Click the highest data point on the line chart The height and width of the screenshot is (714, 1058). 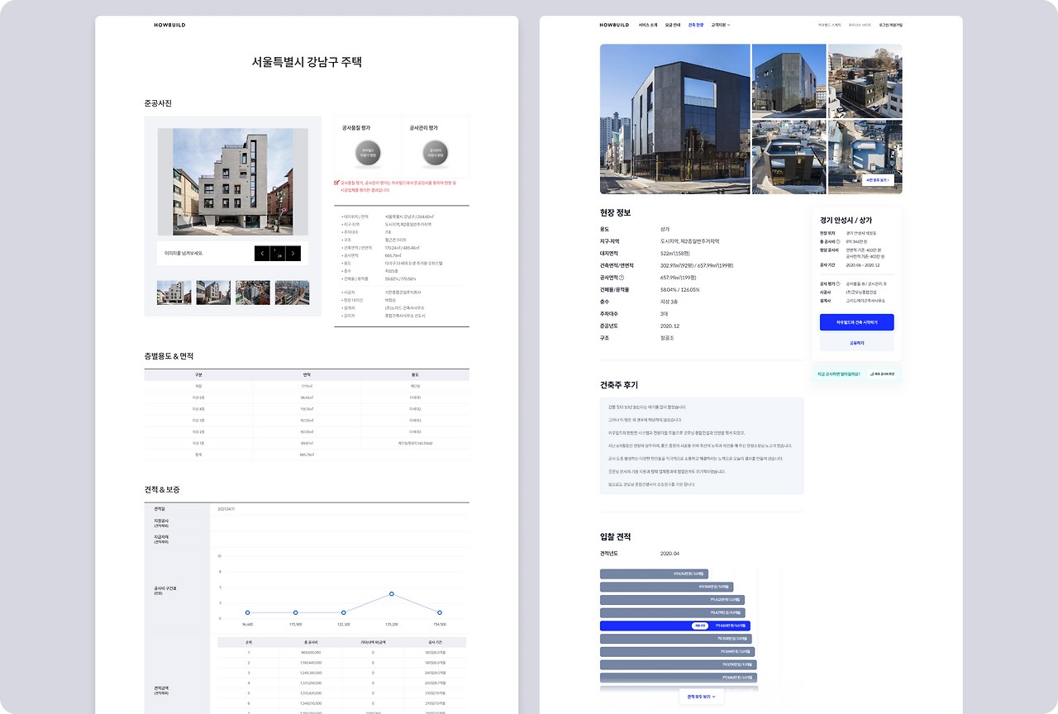[x=392, y=594]
